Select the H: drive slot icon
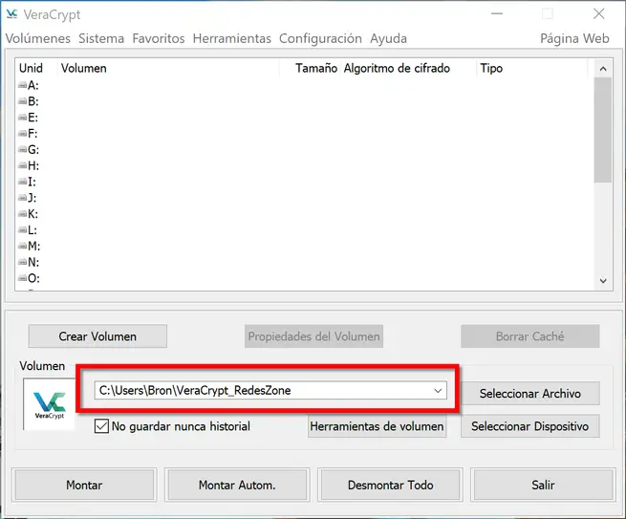Viewport: 626px width, 519px height. (x=22, y=165)
